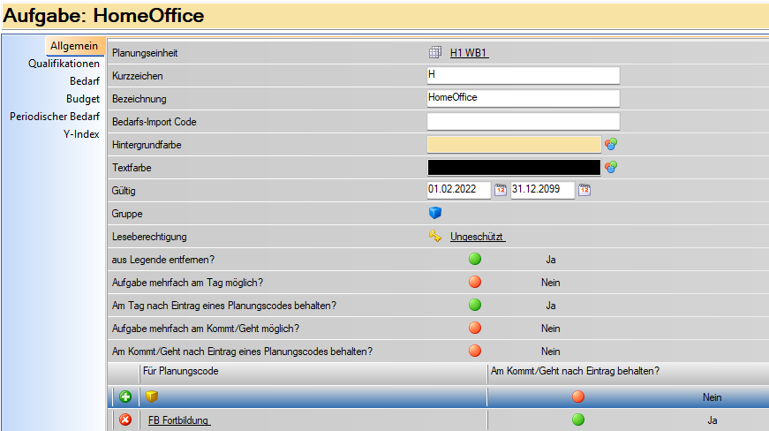Click the green plus add-row icon
This screenshot has height=431, width=769.
(125, 397)
